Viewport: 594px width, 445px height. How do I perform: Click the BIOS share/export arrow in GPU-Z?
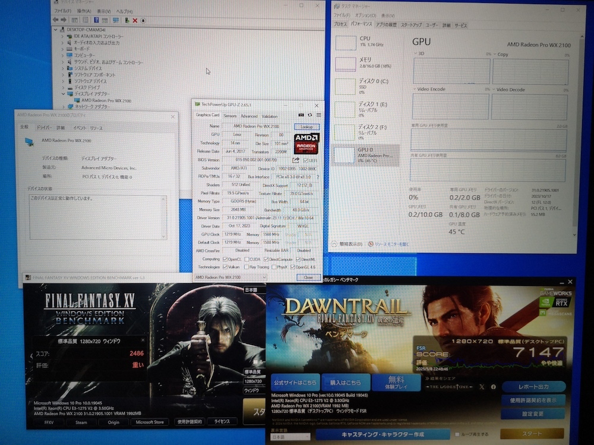point(296,160)
